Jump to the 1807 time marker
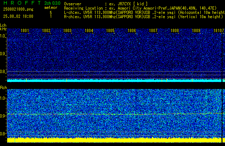This screenshot has height=146, width=225. [x=153, y=31]
